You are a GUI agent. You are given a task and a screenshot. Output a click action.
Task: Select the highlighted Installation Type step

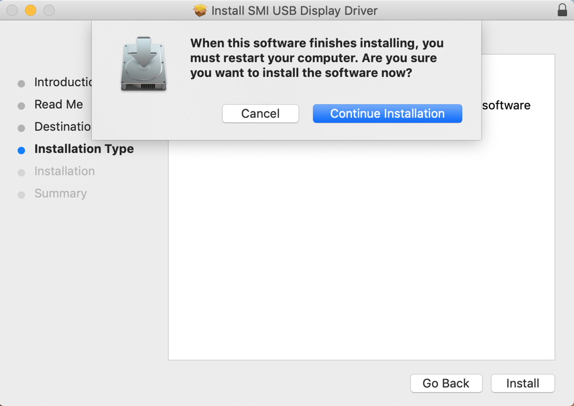tap(84, 149)
